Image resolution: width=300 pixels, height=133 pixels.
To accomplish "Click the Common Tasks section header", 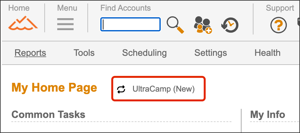I will coord(48,114).
